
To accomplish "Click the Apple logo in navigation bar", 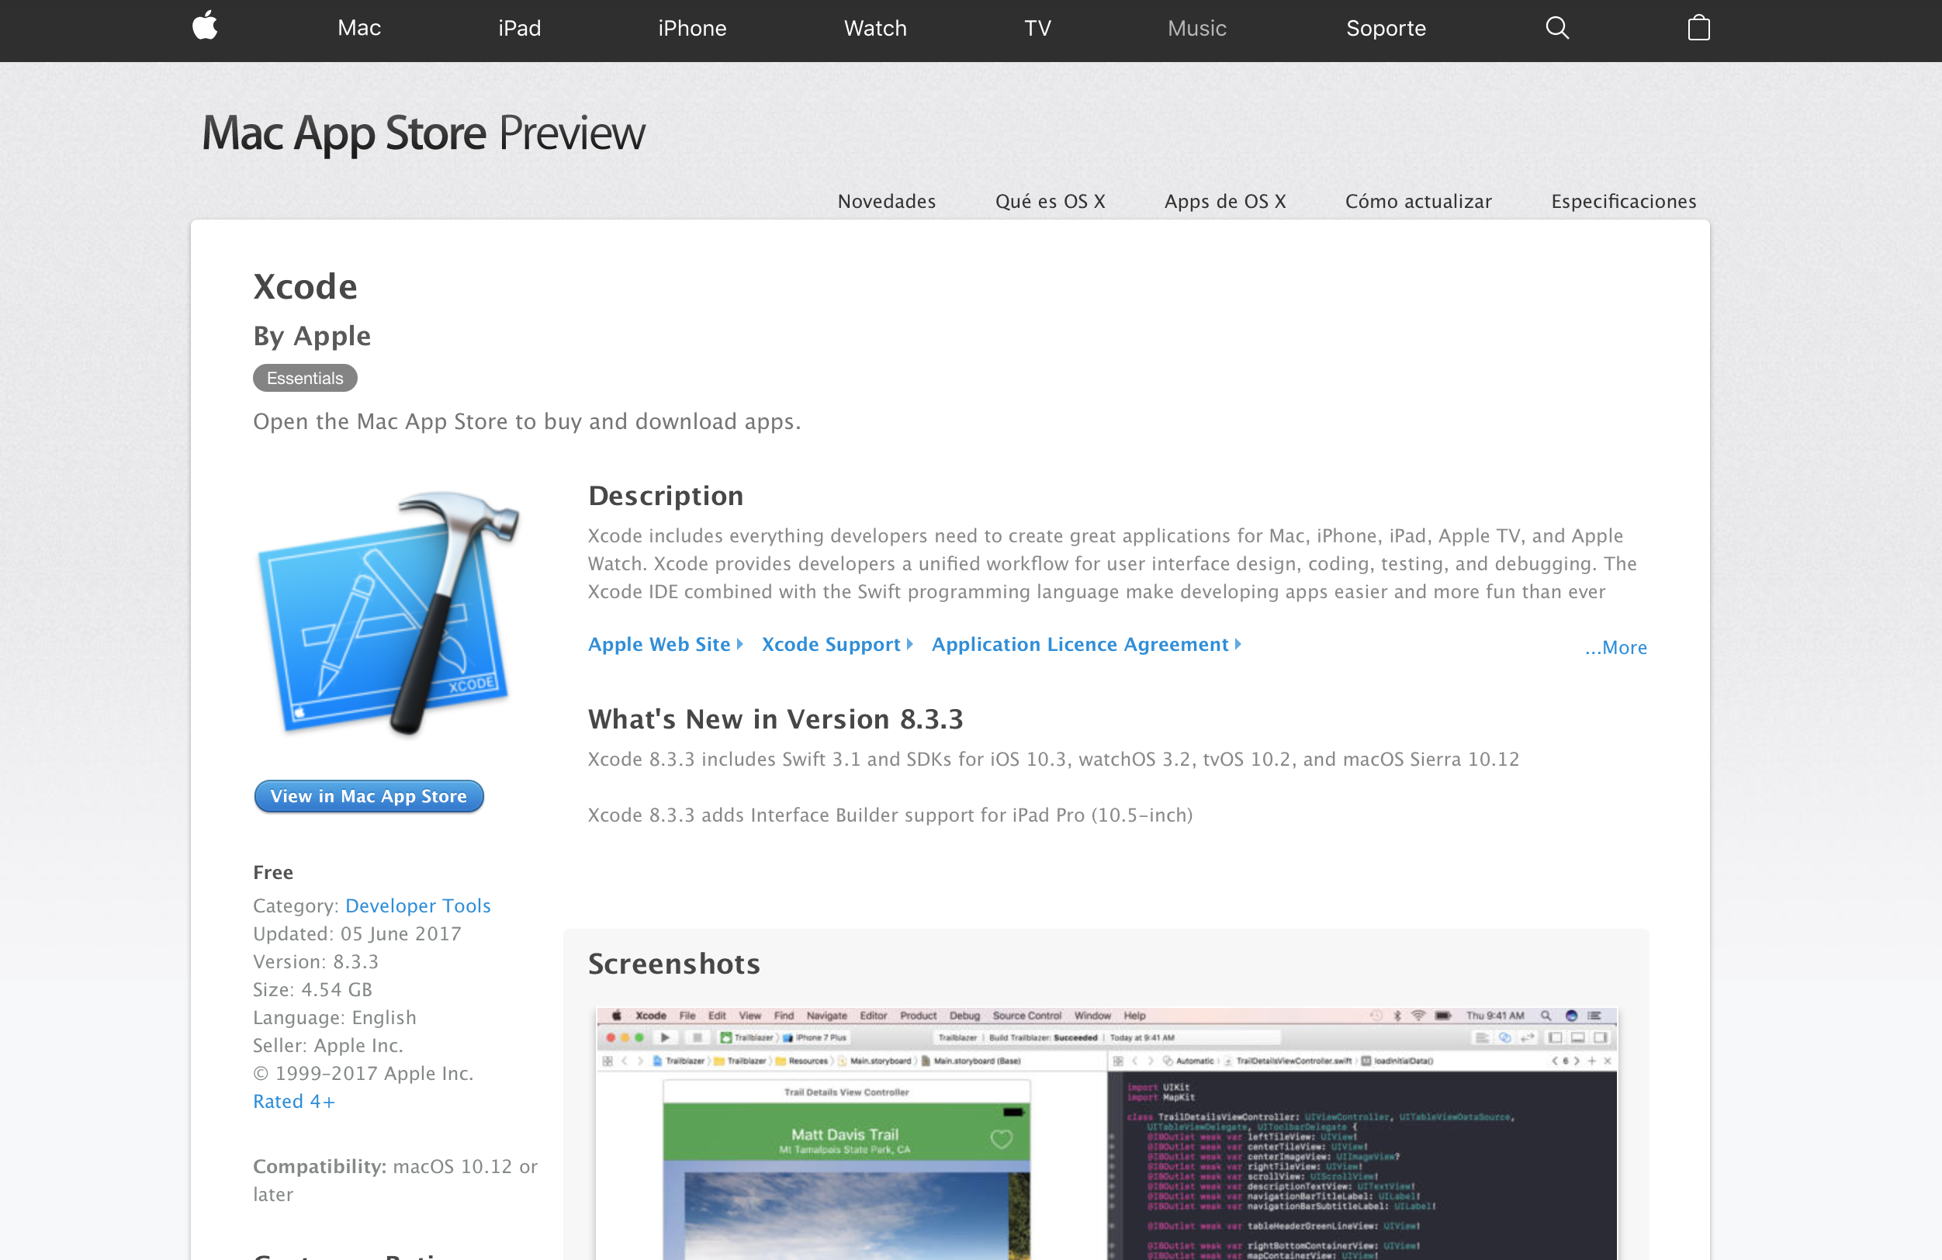I will (205, 26).
